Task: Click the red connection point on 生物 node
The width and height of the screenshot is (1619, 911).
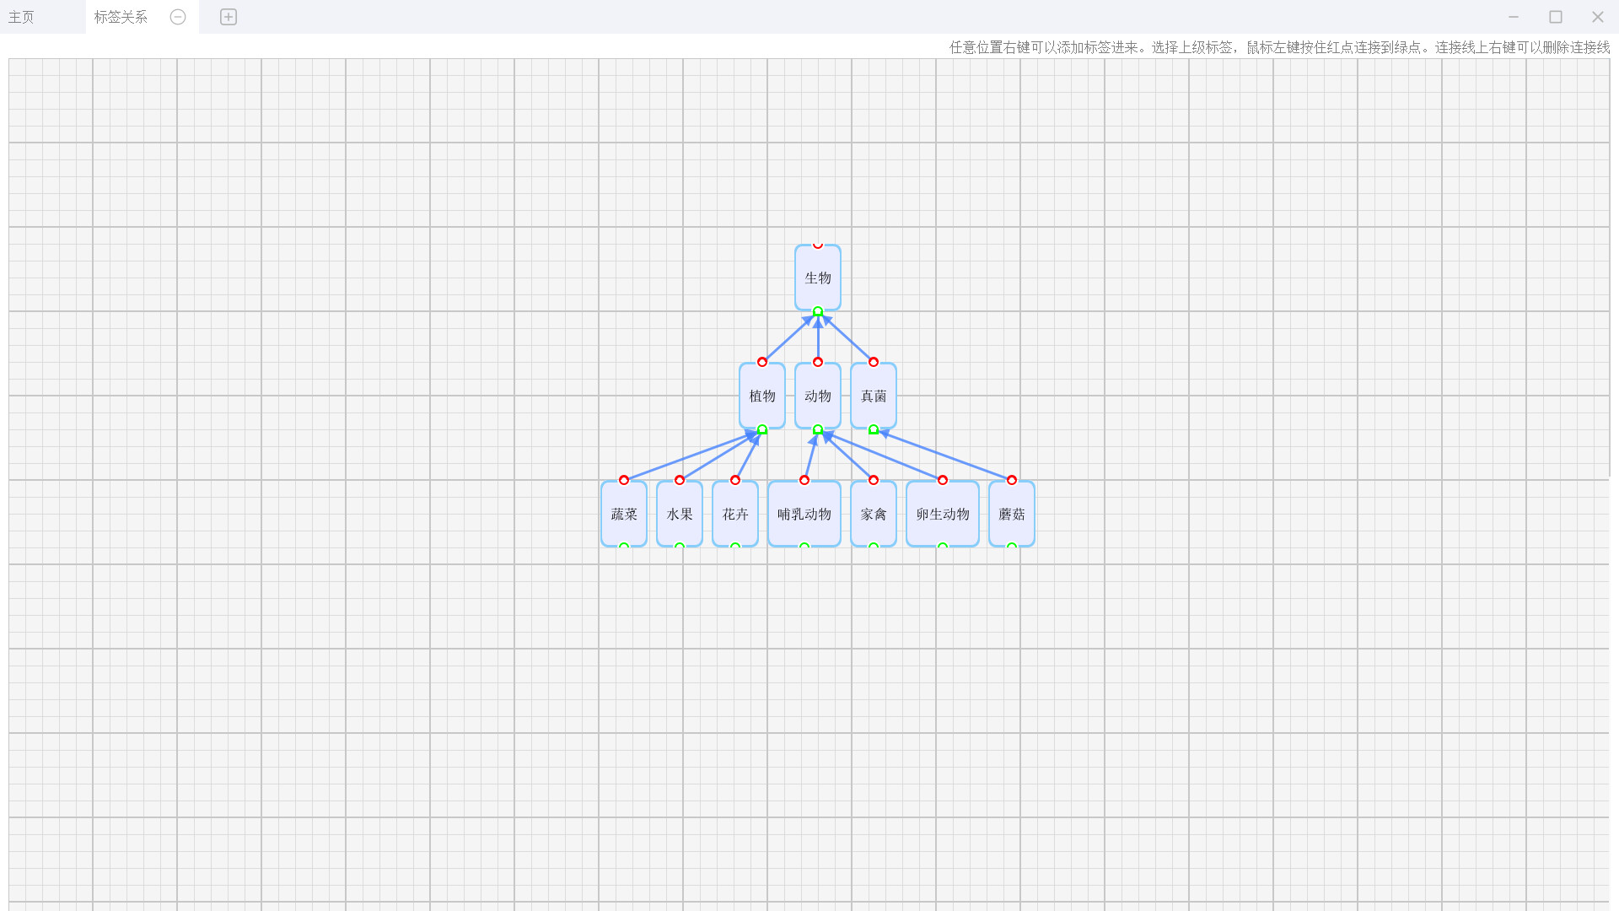Action: (x=817, y=244)
